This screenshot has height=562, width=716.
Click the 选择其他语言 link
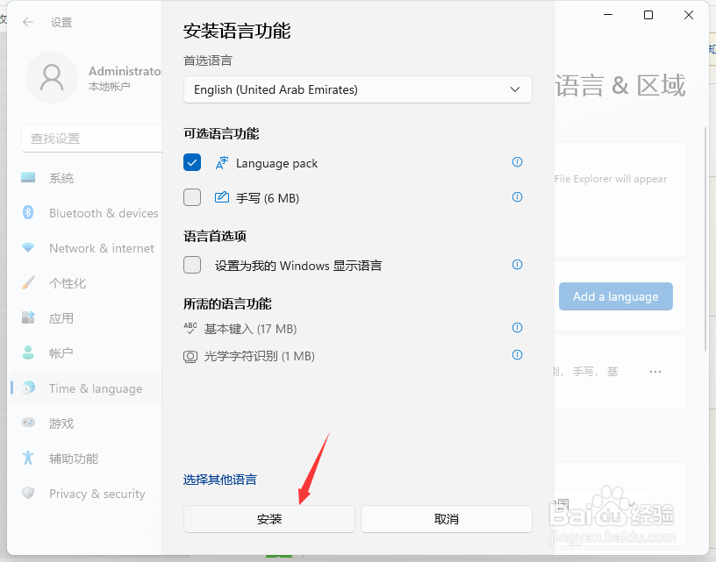(220, 480)
